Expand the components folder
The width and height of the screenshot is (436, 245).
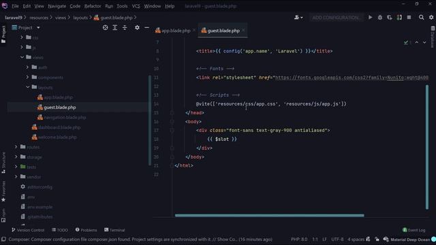tap(27, 77)
